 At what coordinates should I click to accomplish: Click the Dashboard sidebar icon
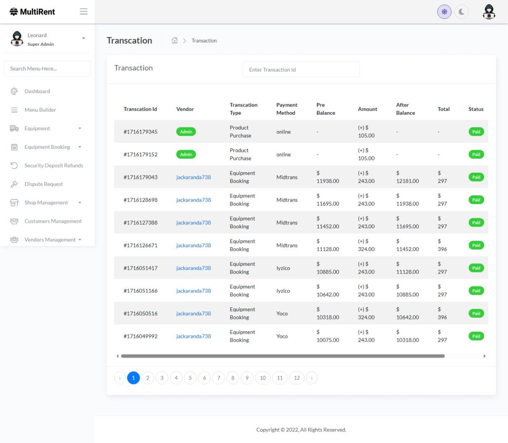point(14,91)
